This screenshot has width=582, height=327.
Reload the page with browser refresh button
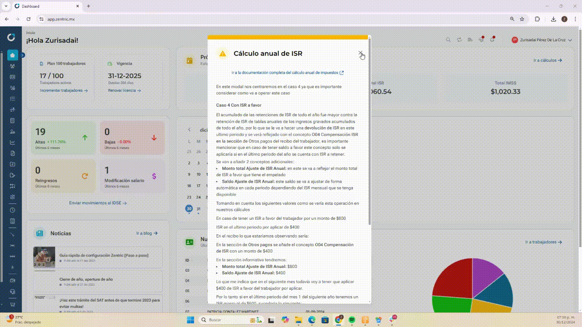coord(28,19)
